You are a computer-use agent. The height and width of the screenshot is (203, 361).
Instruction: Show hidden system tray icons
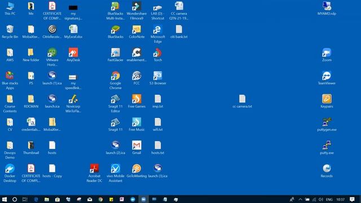coord(300,199)
